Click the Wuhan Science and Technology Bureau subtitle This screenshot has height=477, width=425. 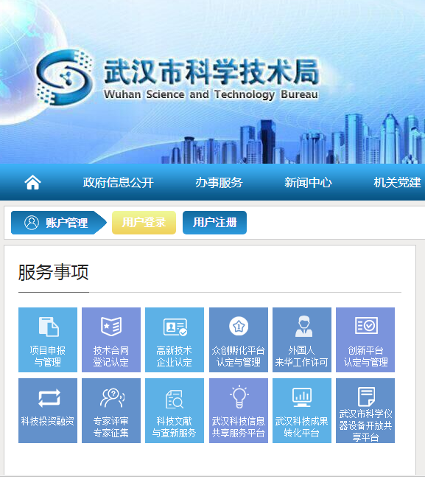coord(211,94)
